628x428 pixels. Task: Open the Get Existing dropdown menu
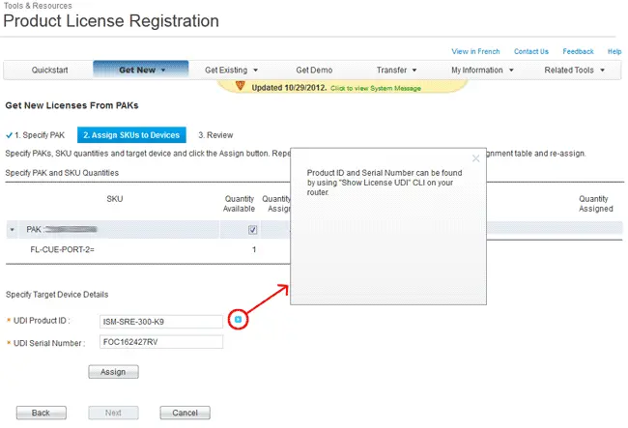[x=231, y=71]
